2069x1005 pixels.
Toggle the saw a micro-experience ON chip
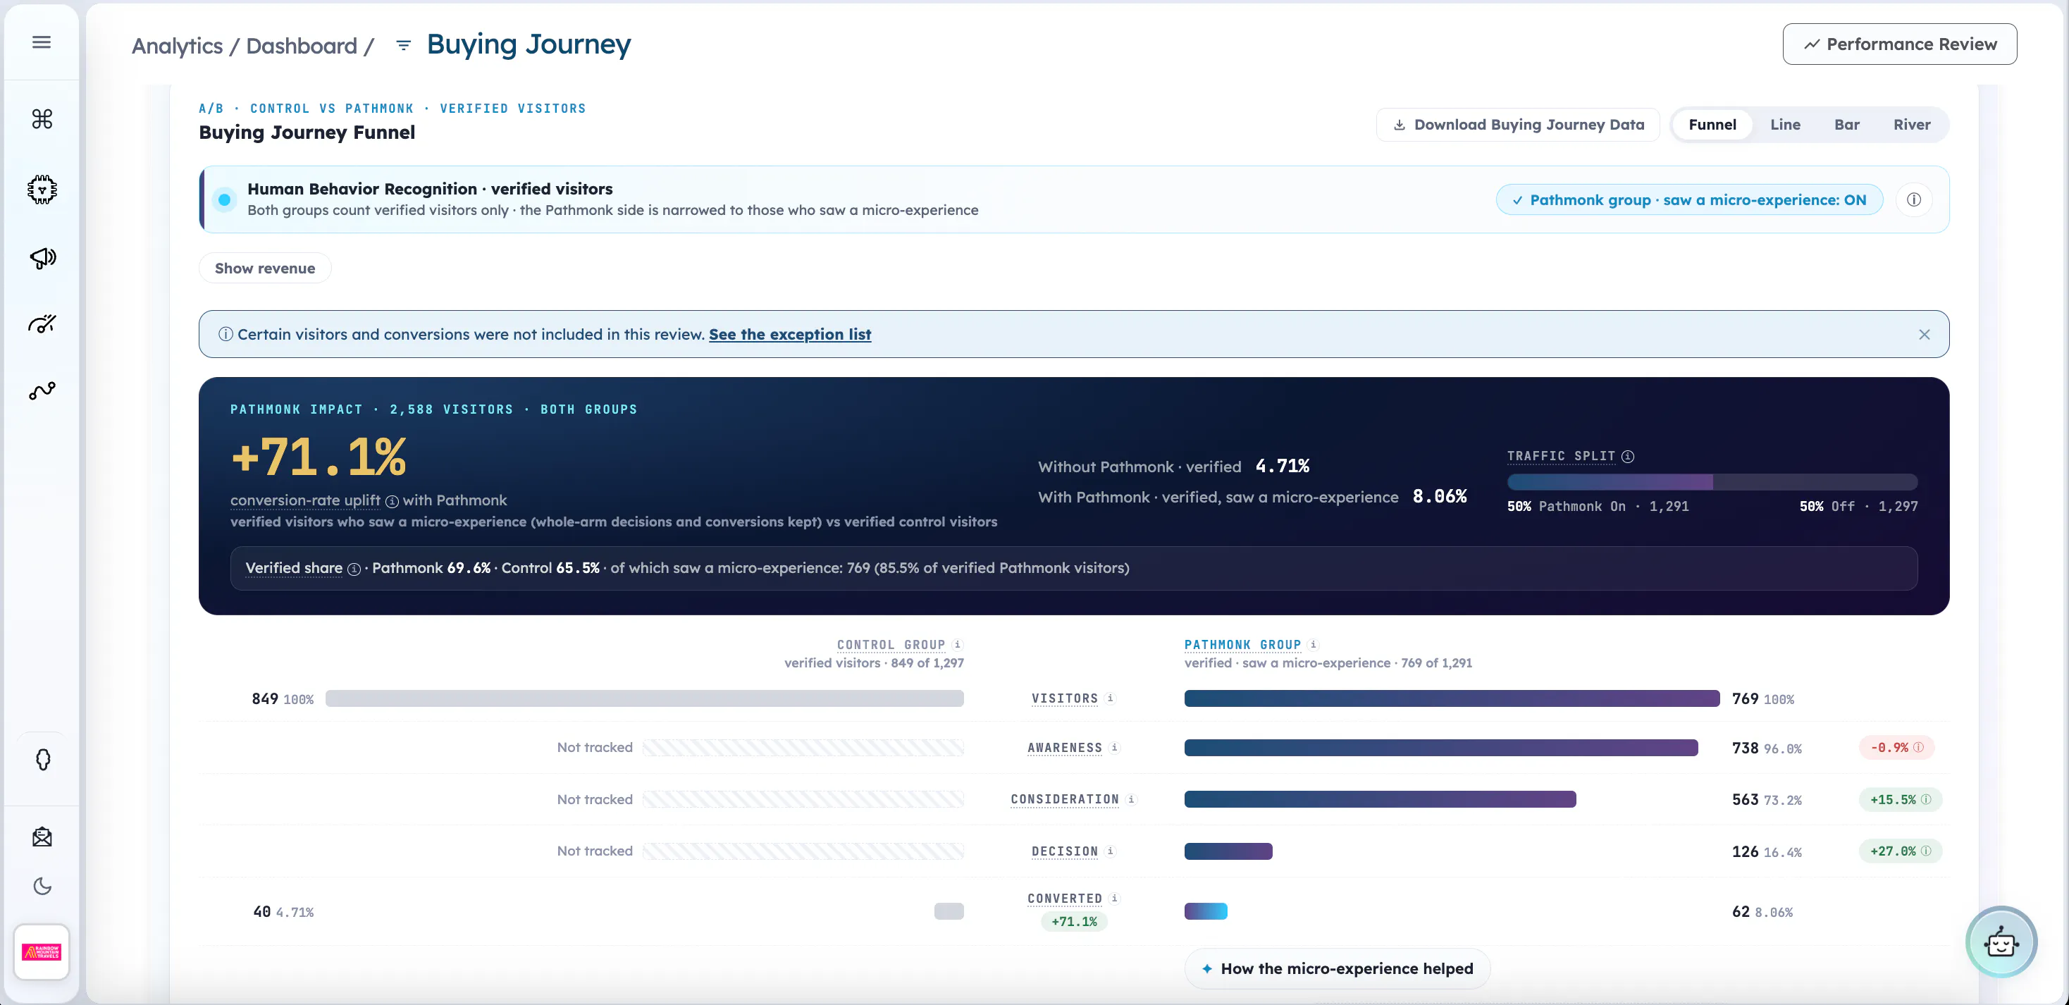[1689, 200]
